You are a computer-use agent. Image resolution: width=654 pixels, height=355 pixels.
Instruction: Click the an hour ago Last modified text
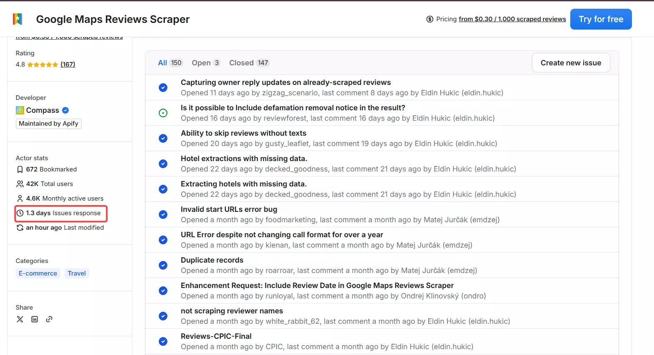65,228
